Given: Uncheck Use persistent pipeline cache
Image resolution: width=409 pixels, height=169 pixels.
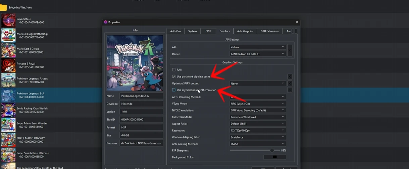Looking at the screenshot, I should (174, 76).
